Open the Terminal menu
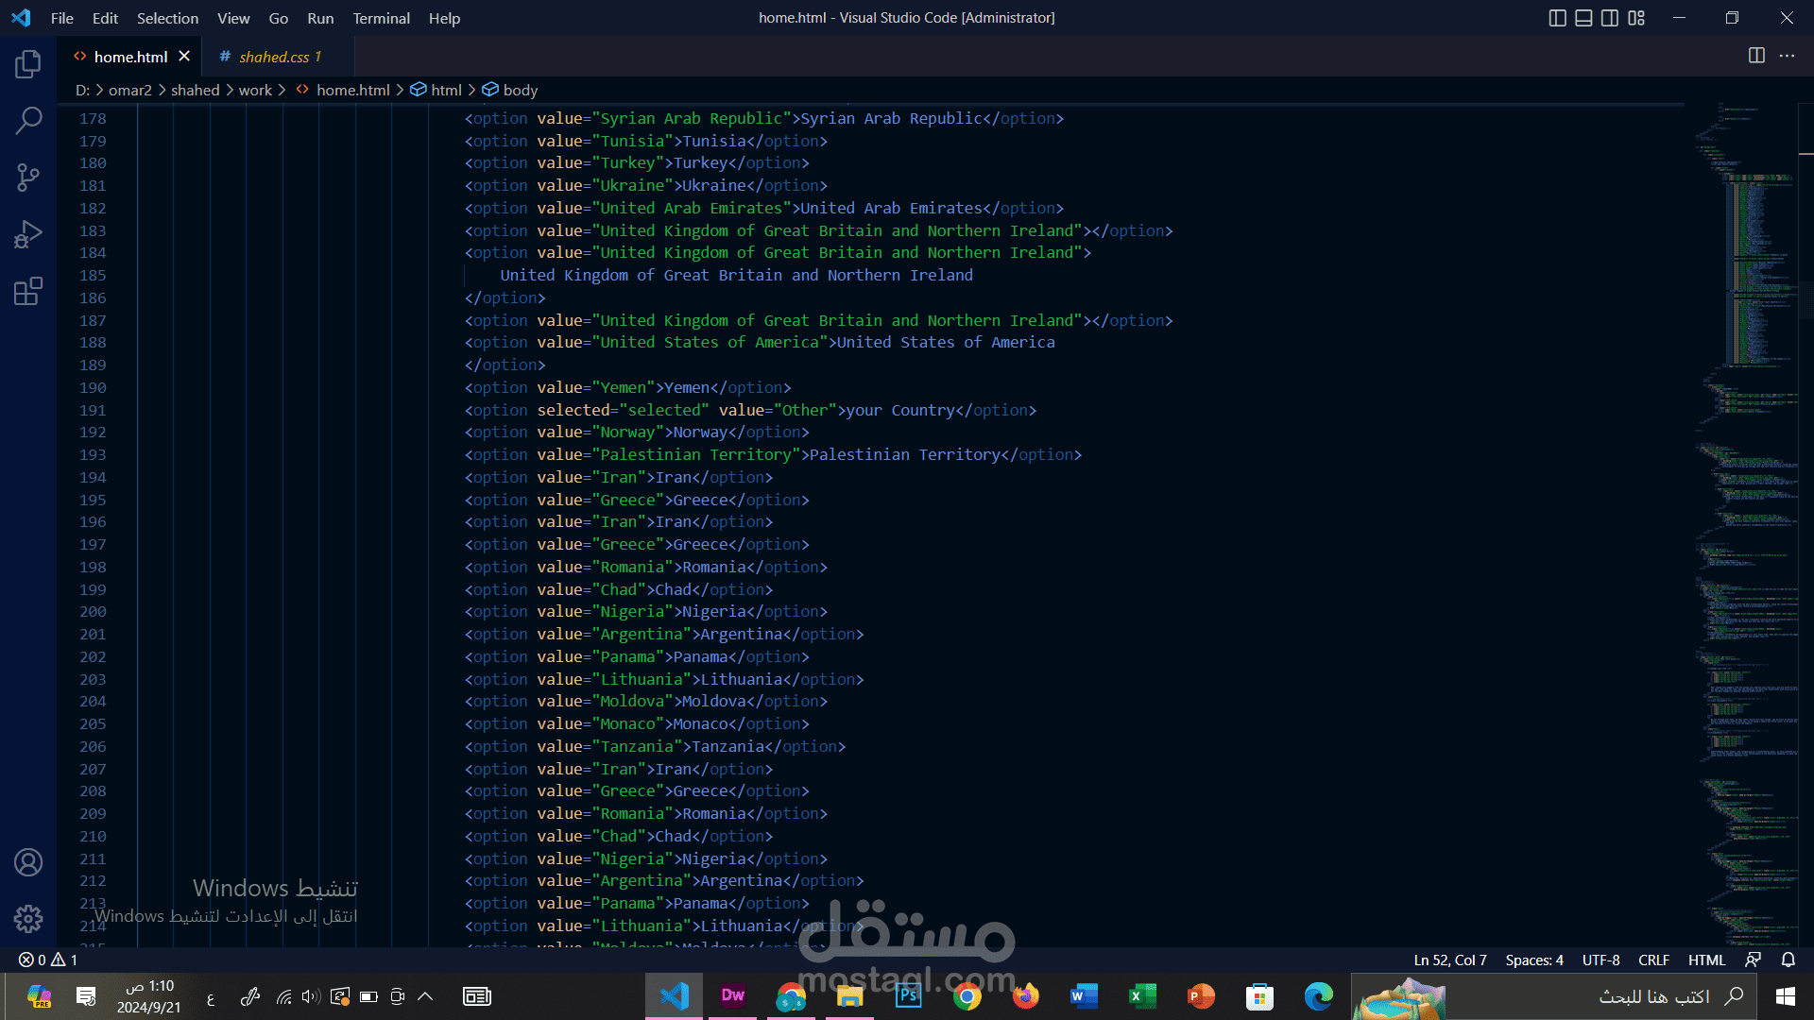The width and height of the screenshot is (1814, 1020). point(381,18)
